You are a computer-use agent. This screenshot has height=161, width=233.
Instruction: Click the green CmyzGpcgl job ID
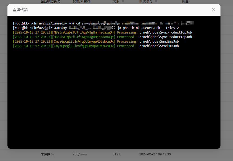84,46
